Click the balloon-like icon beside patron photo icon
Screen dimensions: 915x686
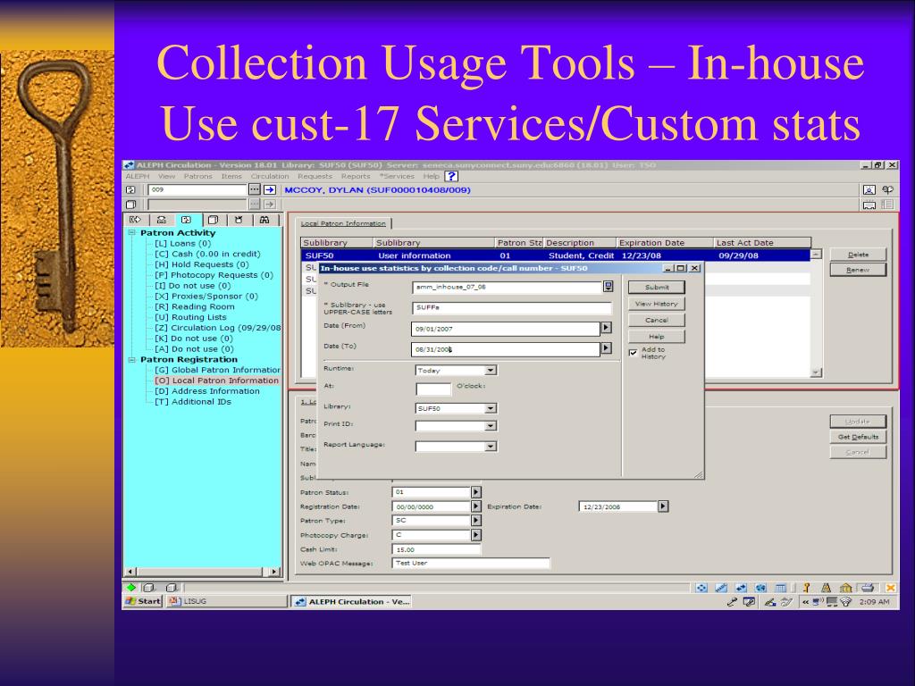coord(887,189)
